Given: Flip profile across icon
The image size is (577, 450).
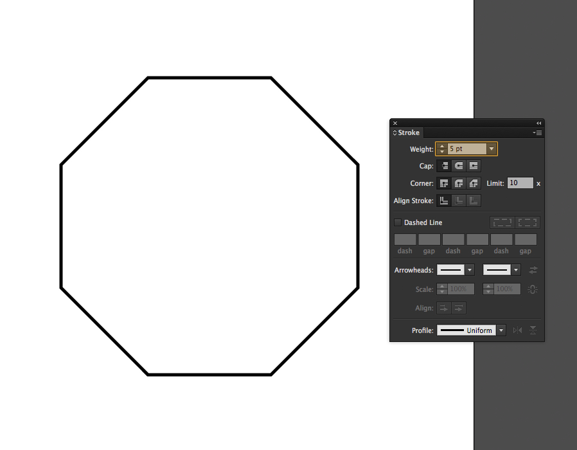Looking at the screenshot, I should point(533,330).
